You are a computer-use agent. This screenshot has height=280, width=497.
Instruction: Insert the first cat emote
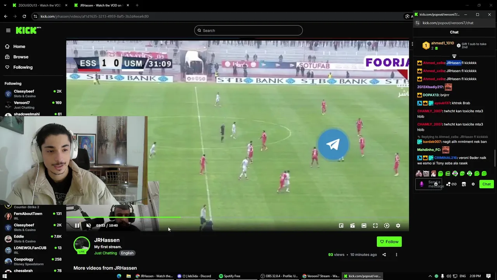point(419,173)
